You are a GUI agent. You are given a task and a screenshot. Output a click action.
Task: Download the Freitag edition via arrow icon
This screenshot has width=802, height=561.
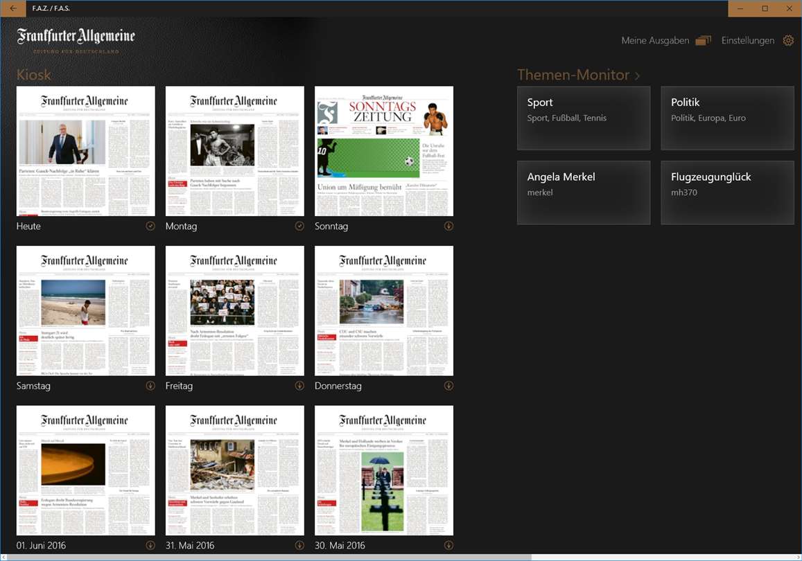pos(299,386)
